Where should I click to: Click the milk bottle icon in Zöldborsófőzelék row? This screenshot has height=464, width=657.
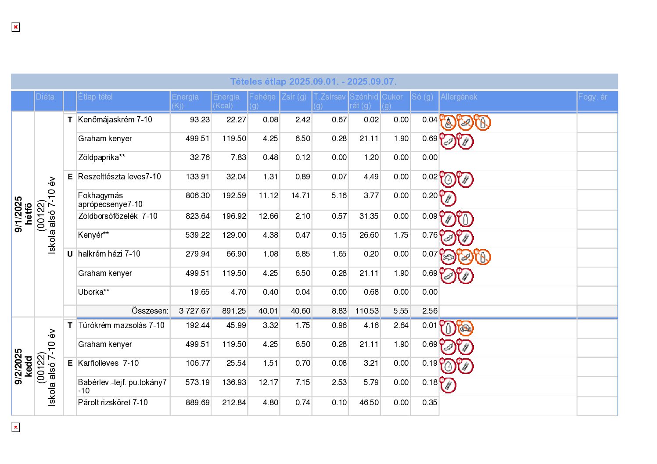coord(465,219)
